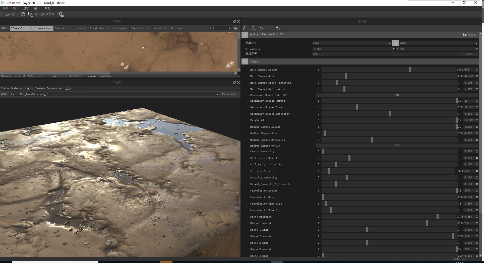484x263 pixels.
Task: Open the 1:1 zoom level dropdown
Action: 229,28
